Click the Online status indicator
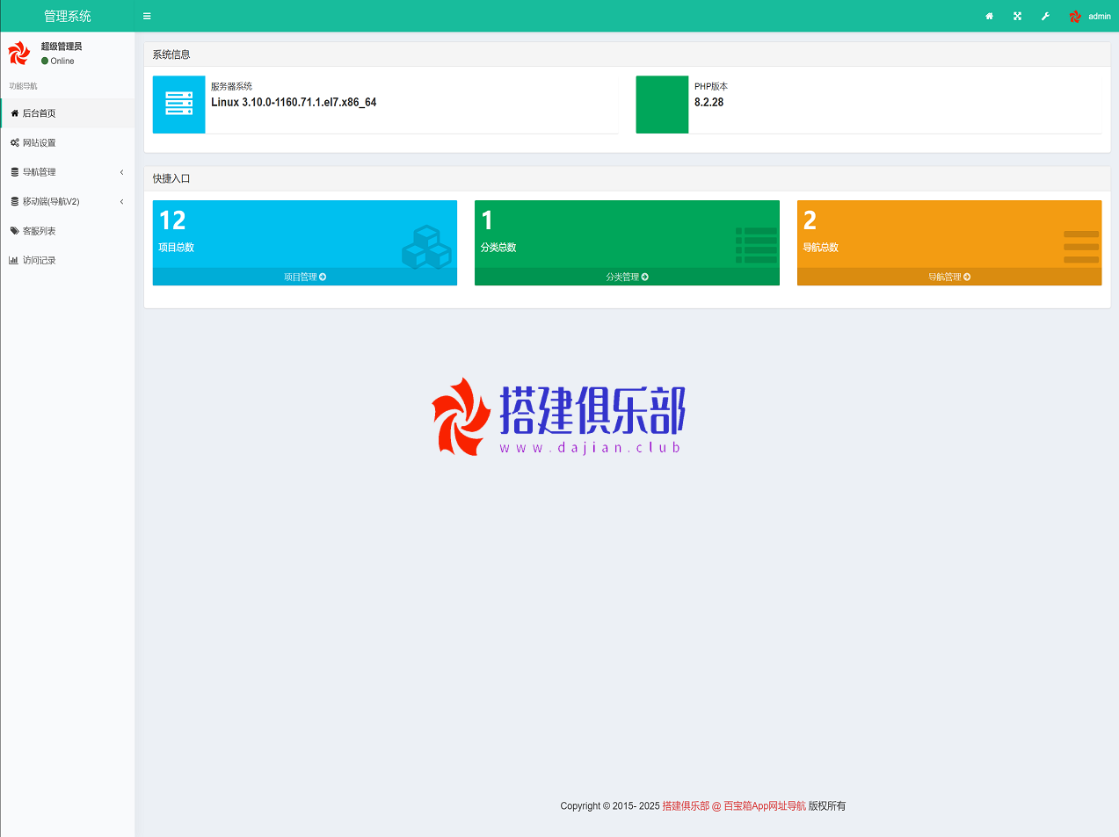Screen dimensions: 1119x837 coord(58,61)
